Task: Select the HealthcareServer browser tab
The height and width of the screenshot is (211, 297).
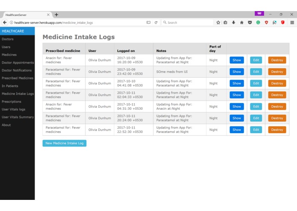Action: [26, 15]
